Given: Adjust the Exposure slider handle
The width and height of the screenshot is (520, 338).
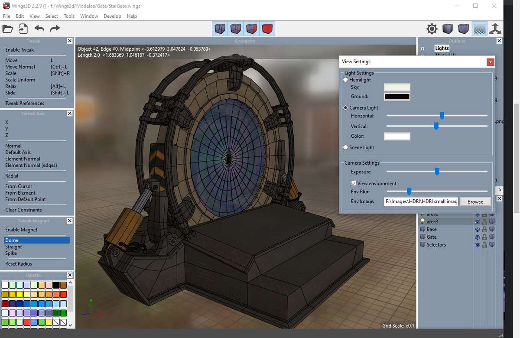Looking at the screenshot, I should pos(437,172).
